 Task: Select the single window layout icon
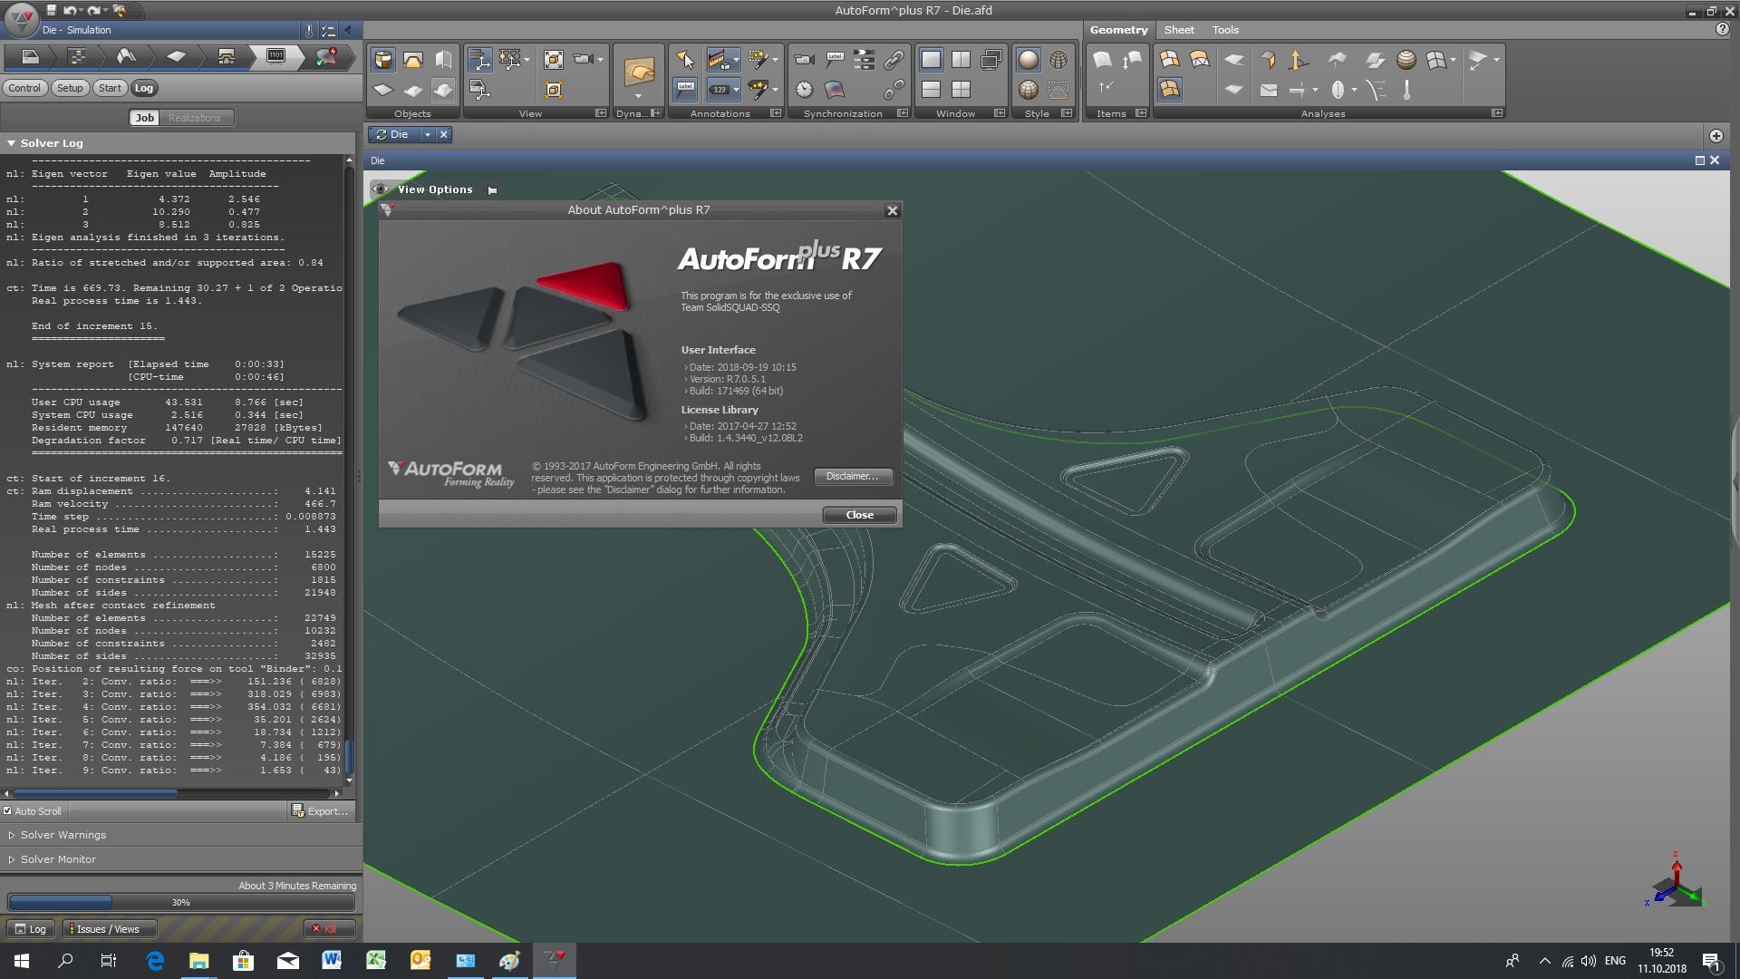tap(931, 60)
